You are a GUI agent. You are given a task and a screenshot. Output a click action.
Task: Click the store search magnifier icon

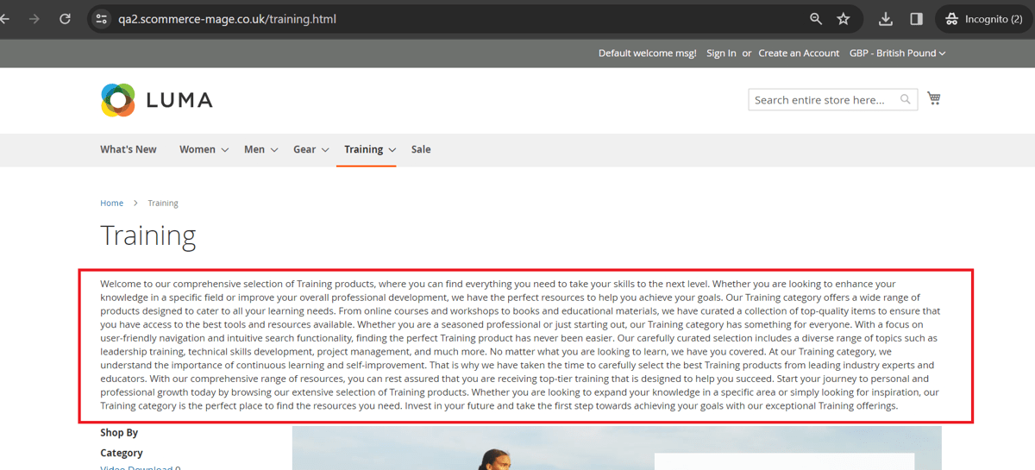coord(905,99)
